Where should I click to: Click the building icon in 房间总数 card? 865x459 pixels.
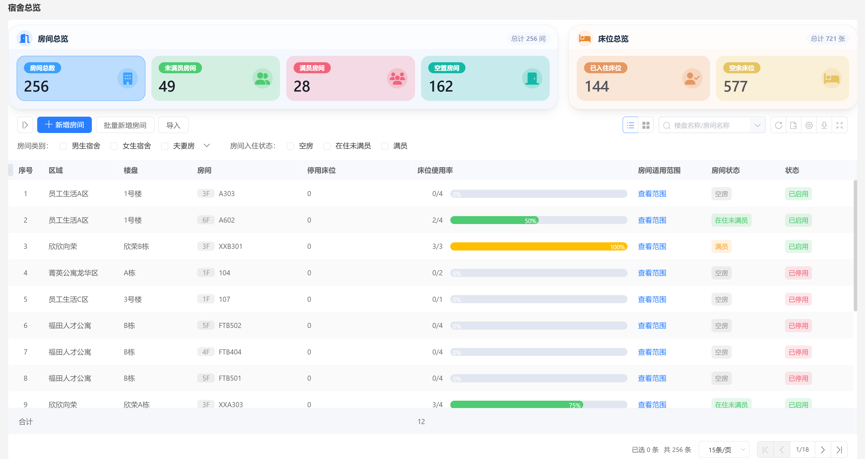pos(128,78)
